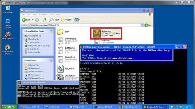Go to Shared Documents in Other Places

(x=36, y=71)
